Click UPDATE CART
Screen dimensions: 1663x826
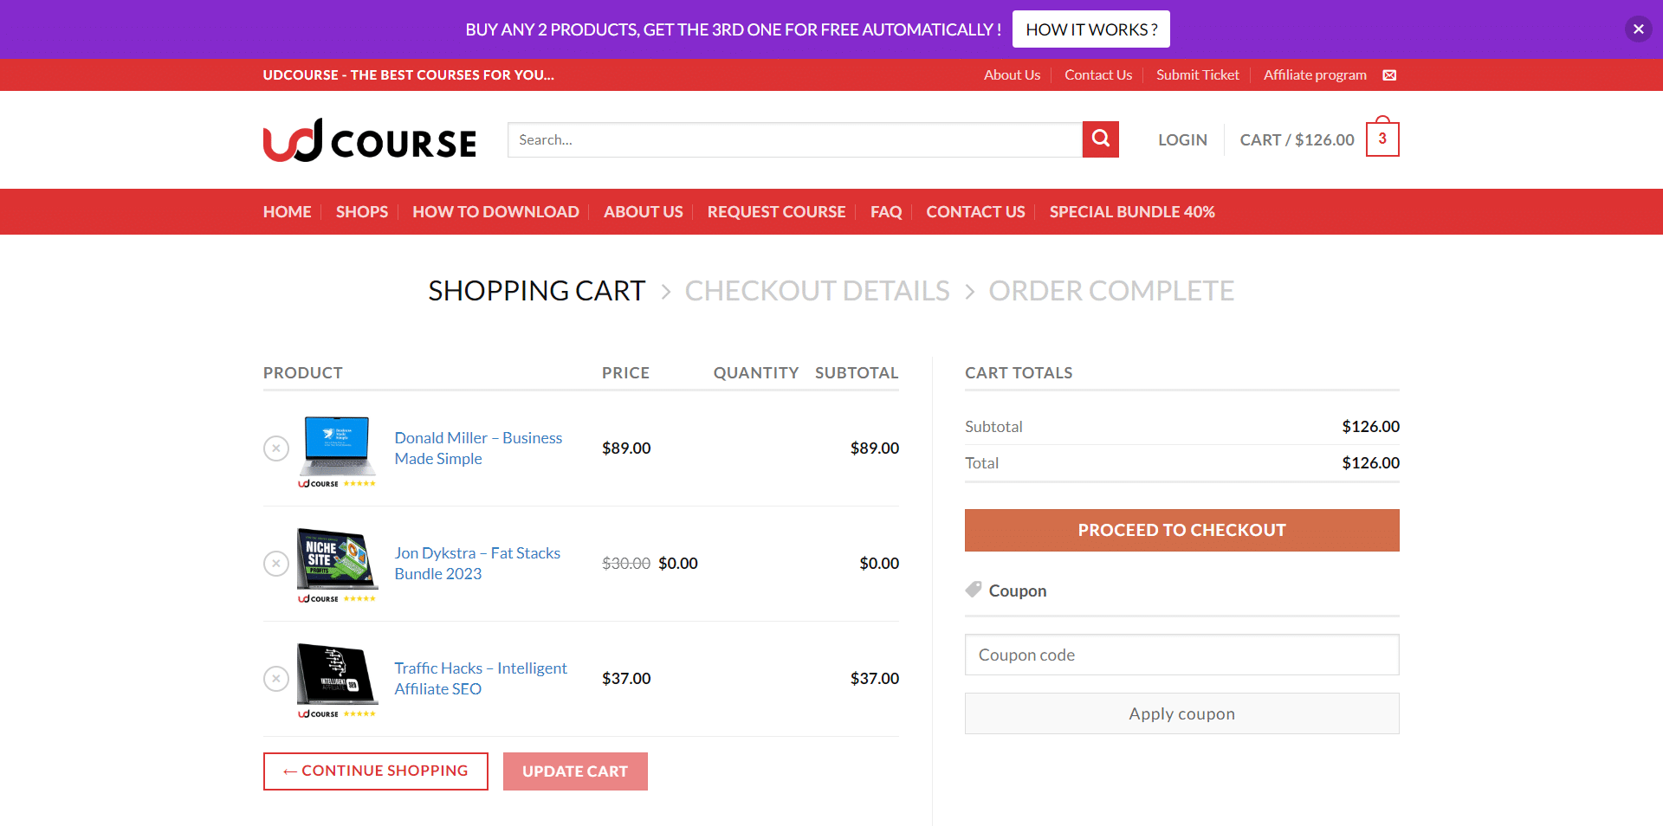(574, 771)
